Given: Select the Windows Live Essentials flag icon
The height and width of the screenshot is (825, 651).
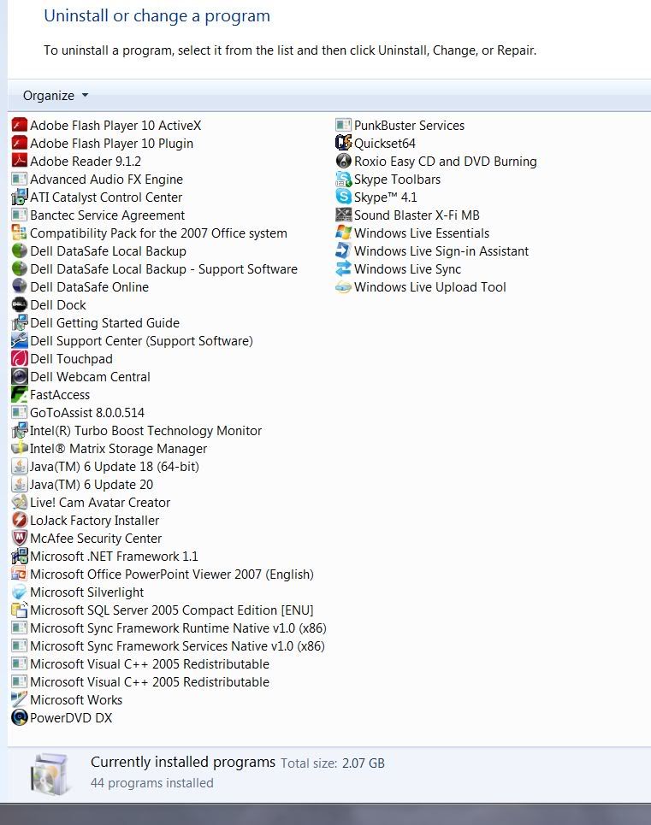Looking at the screenshot, I should coord(343,233).
